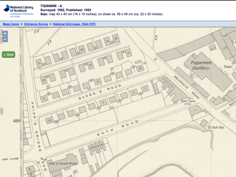Image resolution: width=236 pixels, height=177 pixels.
Task: Click the Bath Road label on map
Action: [117, 129]
